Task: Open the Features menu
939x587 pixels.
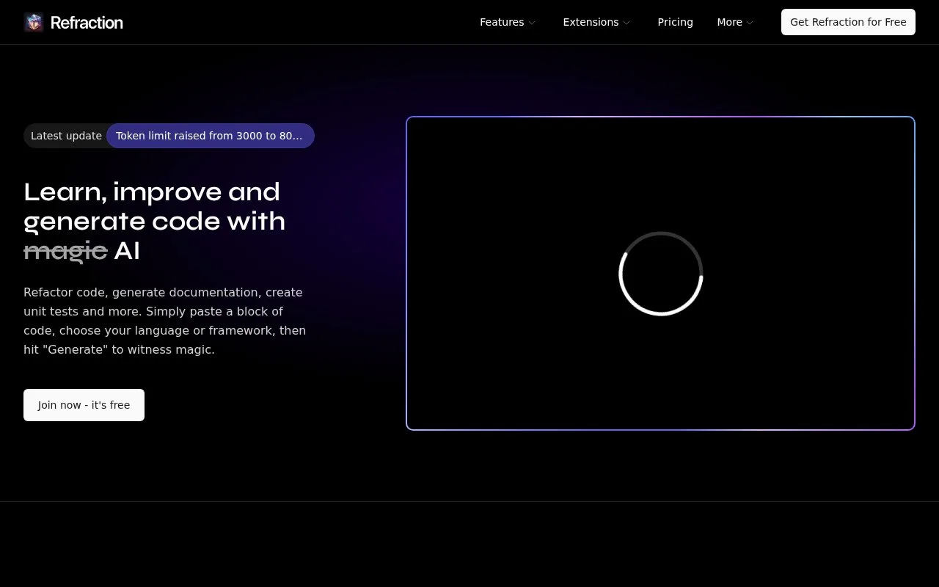Action: click(x=508, y=22)
